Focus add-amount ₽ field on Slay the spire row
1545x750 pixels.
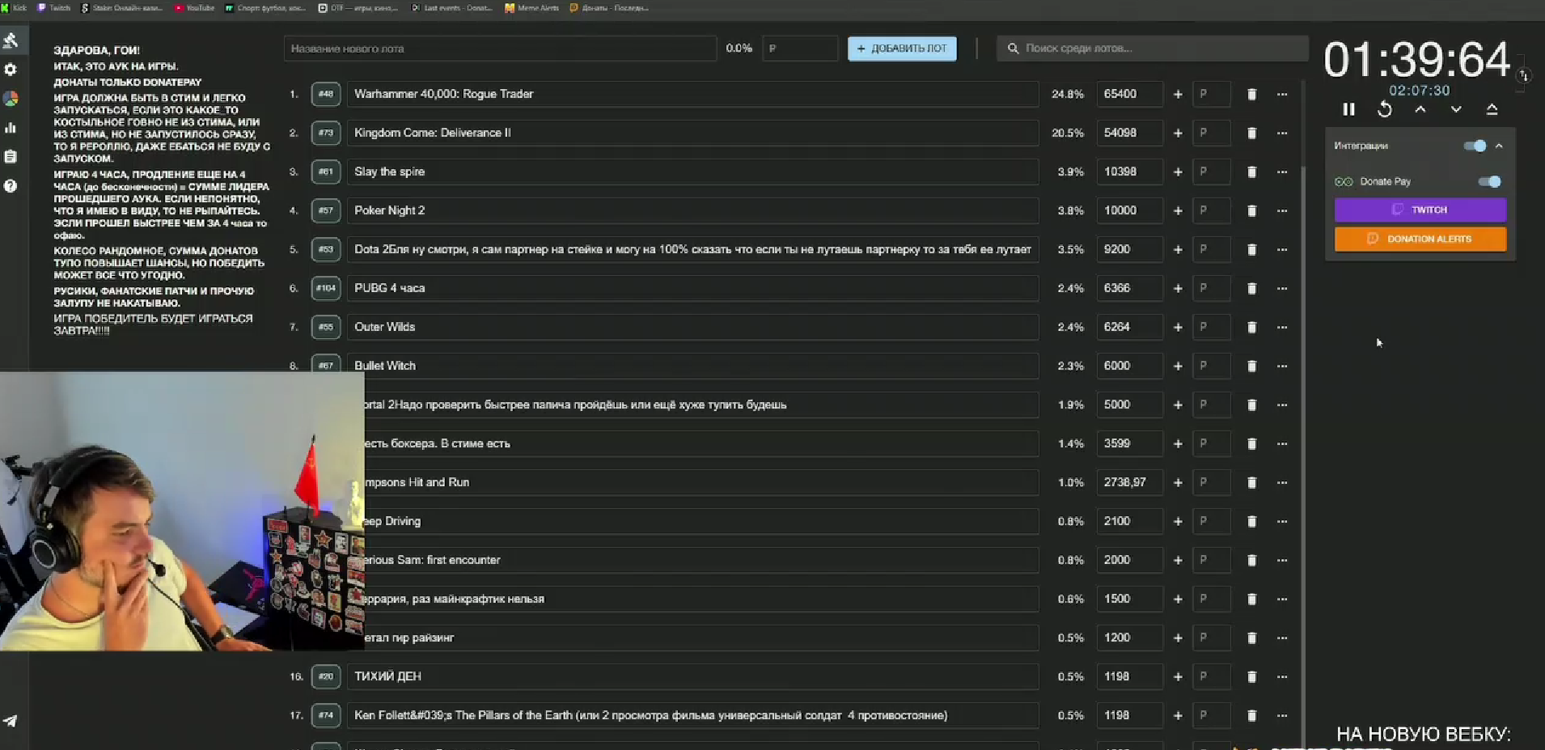(1211, 172)
